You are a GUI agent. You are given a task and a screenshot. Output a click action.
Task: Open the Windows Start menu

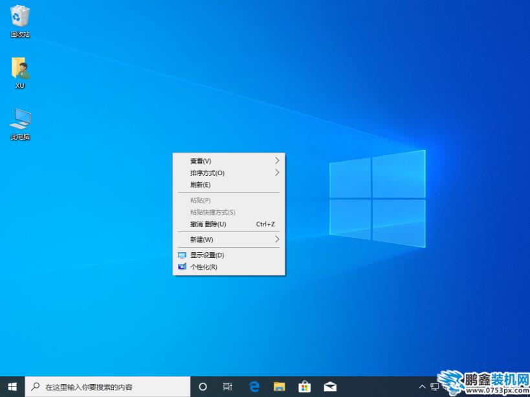click(x=12, y=387)
